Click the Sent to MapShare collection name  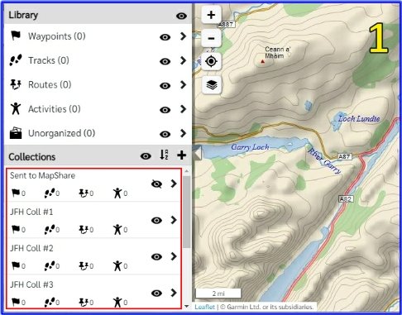point(42,175)
